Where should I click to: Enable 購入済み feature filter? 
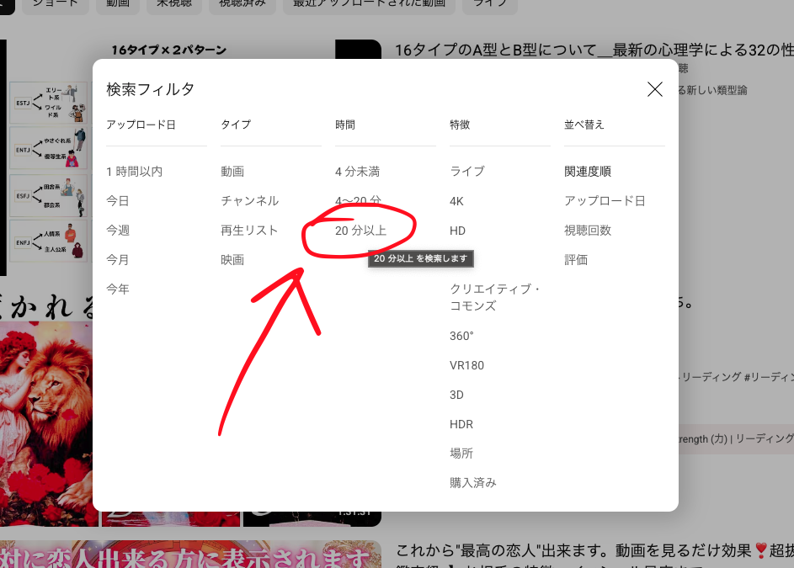[x=472, y=482]
